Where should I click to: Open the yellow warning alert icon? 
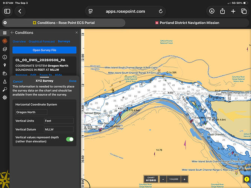[247, 179]
